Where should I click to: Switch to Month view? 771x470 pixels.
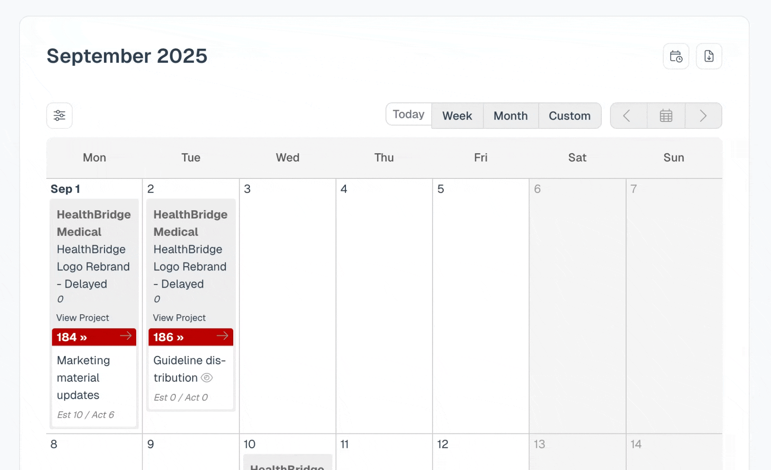[x=510, y=116]
